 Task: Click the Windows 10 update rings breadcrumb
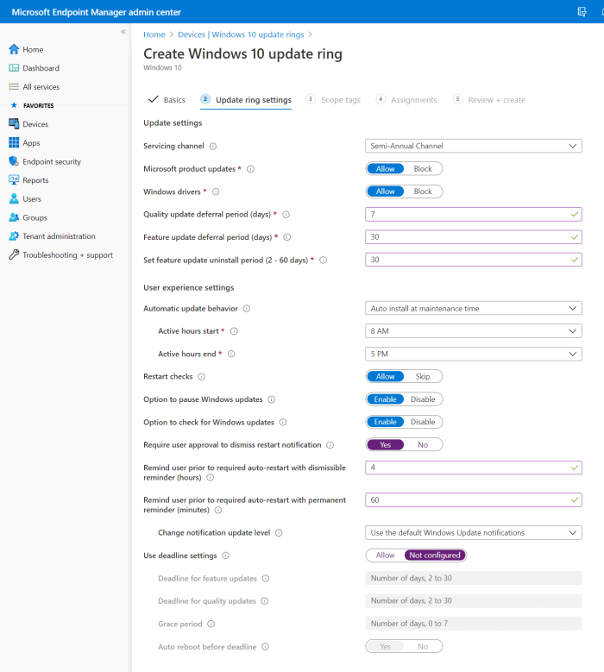[x=241, y=35]
